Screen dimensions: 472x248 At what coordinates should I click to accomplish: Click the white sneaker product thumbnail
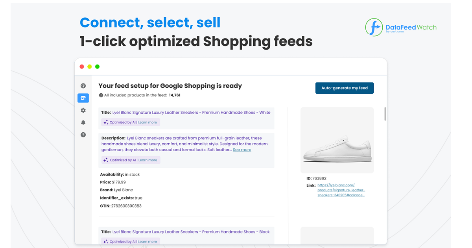[x=337, y=140]
